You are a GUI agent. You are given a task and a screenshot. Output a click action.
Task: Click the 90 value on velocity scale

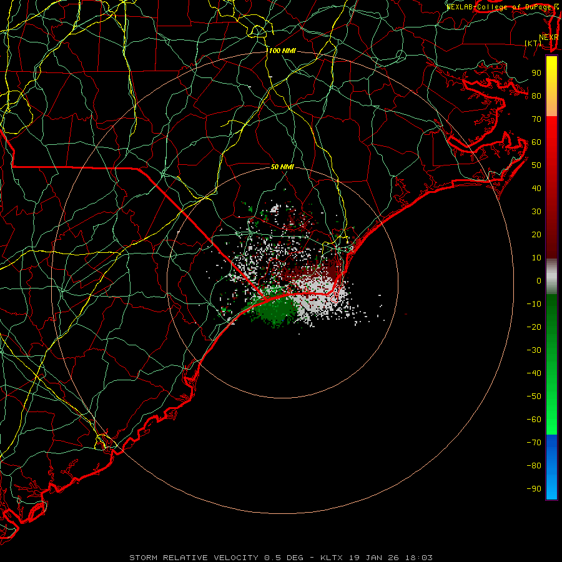(536, 73)
